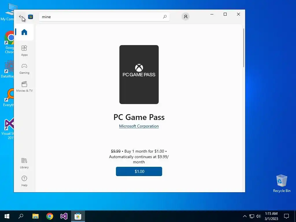
Task: Open Help in the Store sidebar
Action: (24, 181)
